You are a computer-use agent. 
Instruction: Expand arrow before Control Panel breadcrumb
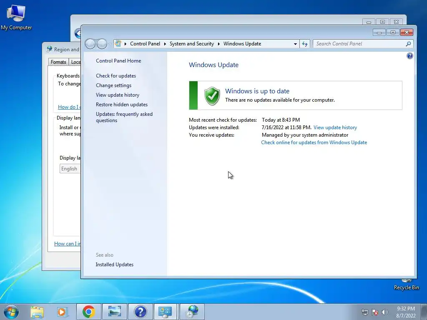coord(125,44)
